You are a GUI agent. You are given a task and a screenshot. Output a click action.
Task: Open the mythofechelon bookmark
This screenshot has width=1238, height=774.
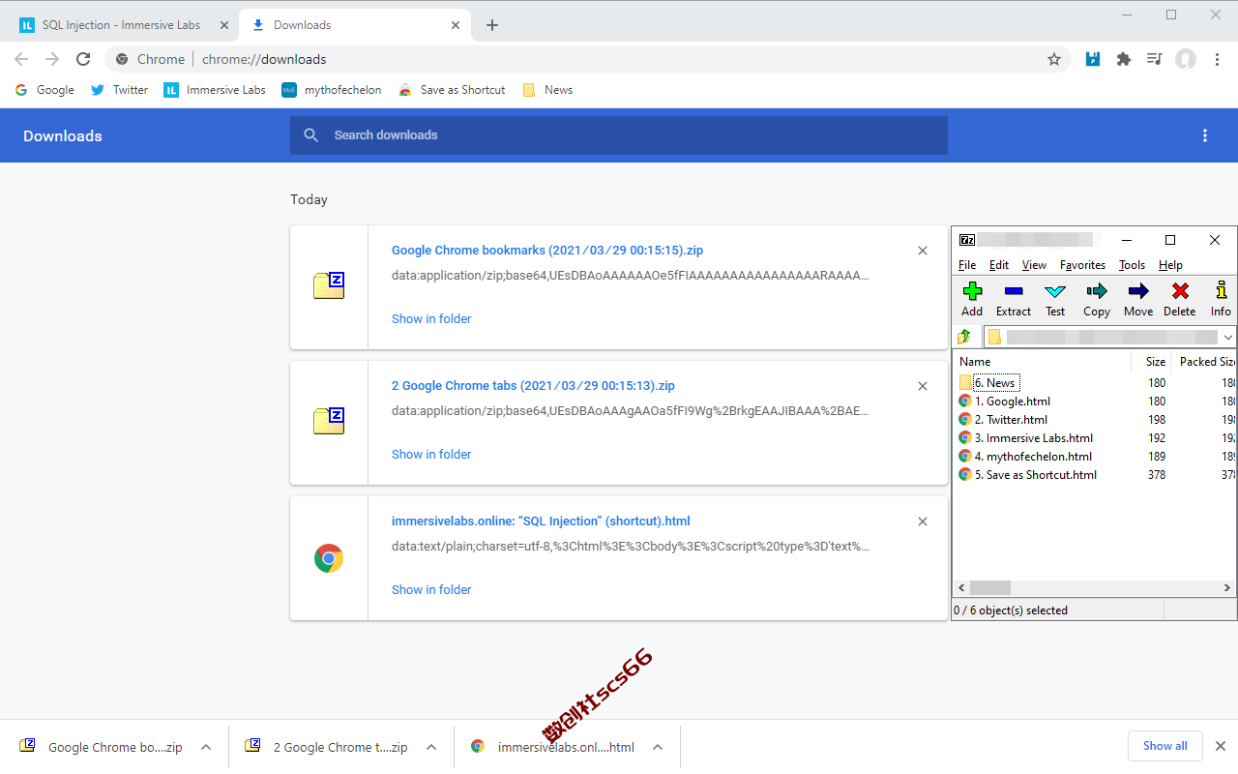click(x=332, y=90)
